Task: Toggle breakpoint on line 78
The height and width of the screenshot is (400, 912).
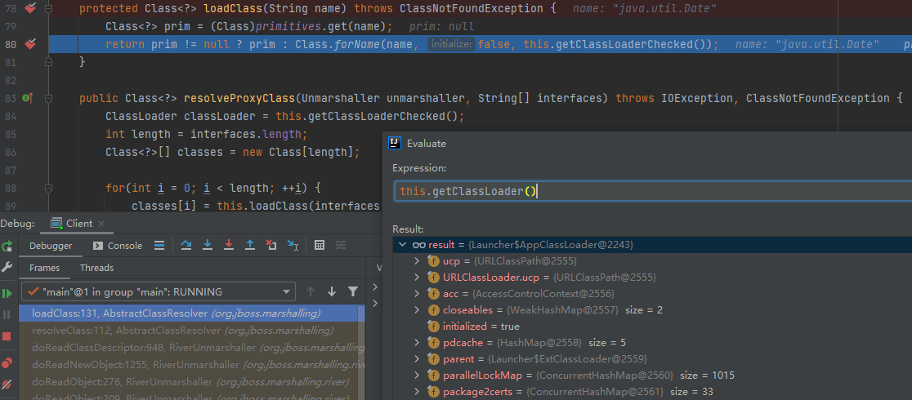Action: 30,8
